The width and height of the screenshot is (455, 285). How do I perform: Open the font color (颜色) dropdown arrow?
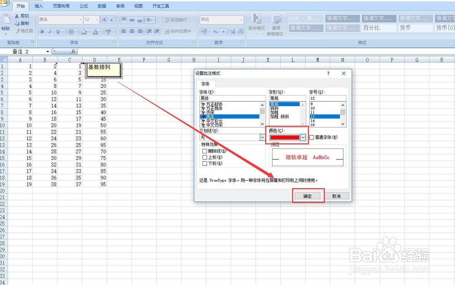(303, 137)
